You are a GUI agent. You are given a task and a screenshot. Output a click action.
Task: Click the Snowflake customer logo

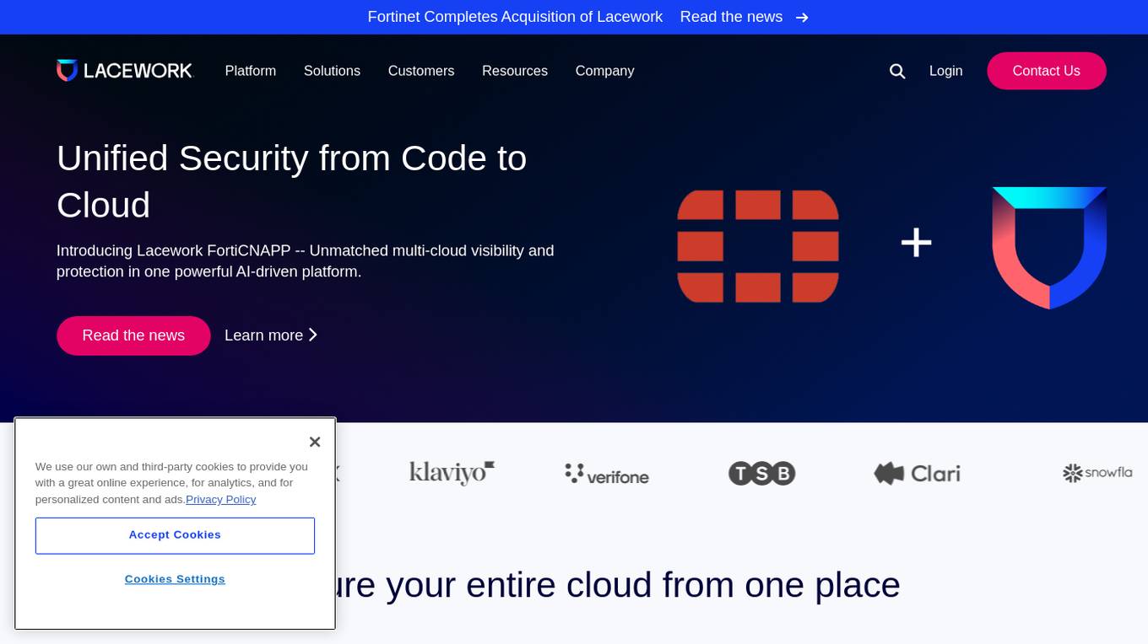tap(1097, 473)
